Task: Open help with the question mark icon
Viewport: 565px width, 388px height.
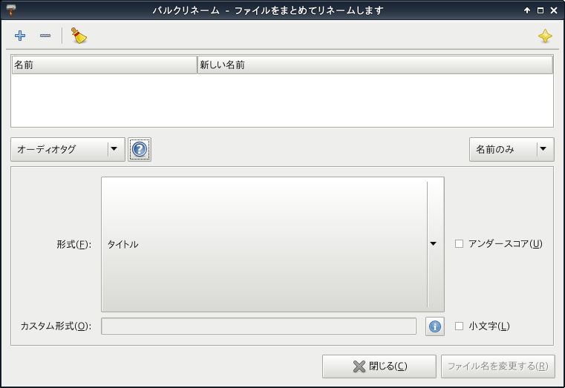Action: tap(140, 150)
